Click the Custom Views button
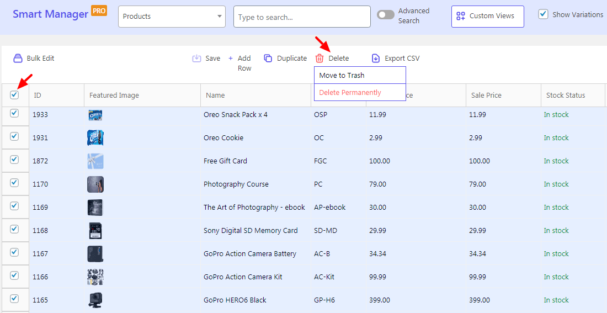Viewport: 607px width, 313px height. [x=488, y=16]
